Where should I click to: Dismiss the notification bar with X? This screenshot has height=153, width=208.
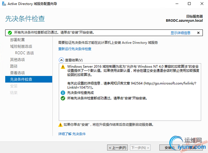tap(198, 33)
